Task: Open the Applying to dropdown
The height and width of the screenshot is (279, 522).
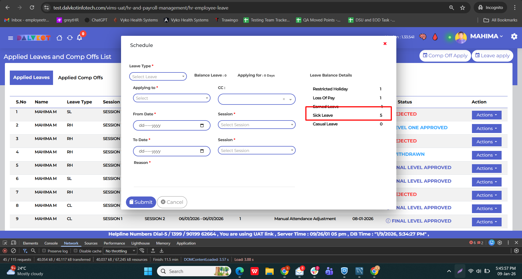Action: click(171, 98)
